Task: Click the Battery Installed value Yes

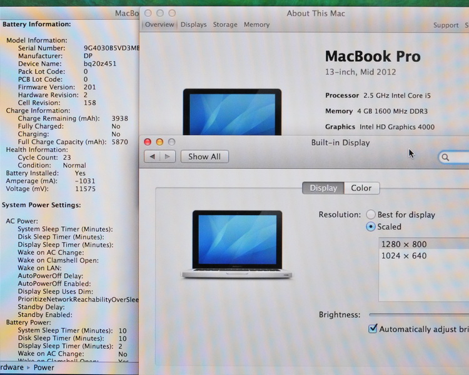Action: click(80, 173)
